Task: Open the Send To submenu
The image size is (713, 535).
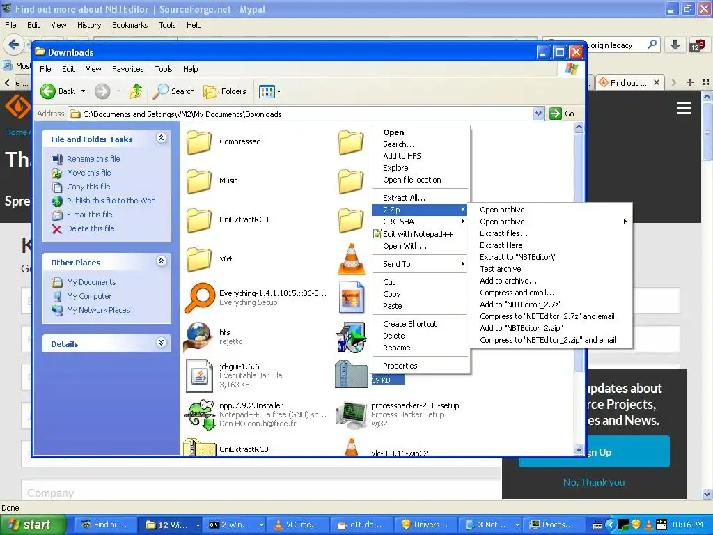Action: click(x=420, y=264)
